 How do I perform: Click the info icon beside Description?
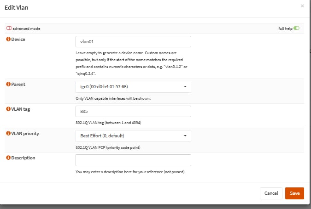coord(8,158)
